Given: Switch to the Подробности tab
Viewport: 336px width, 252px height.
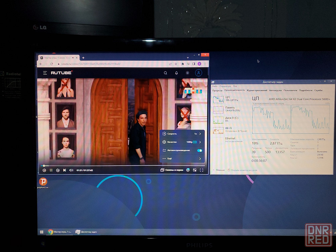Looking at the screenshot, I should pos(306,90).
